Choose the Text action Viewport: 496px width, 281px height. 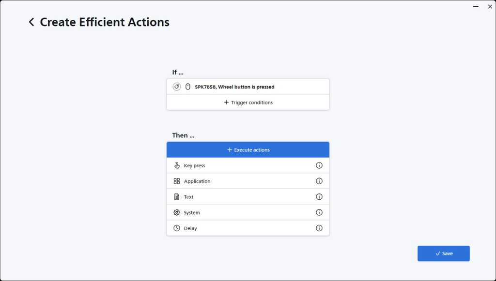tap(248, 197)
